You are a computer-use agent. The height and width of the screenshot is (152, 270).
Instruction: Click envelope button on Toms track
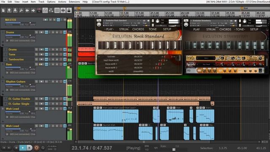point(36,54)
